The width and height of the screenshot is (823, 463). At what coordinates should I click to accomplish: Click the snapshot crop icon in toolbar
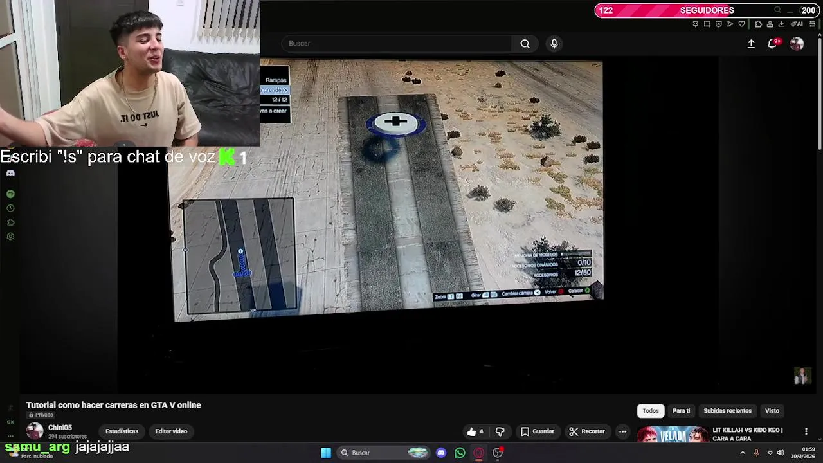click(x=707, y=24)
